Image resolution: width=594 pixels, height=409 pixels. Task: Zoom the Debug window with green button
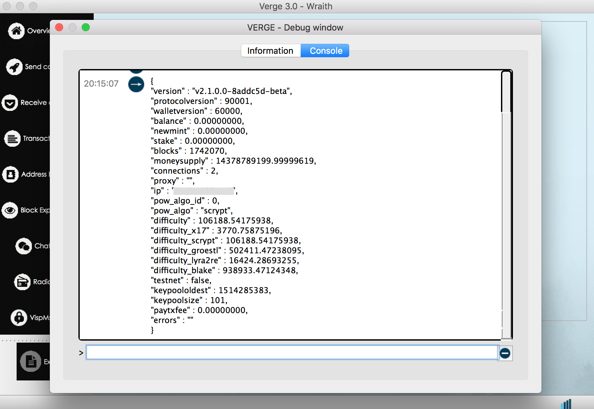pos(86,27)
